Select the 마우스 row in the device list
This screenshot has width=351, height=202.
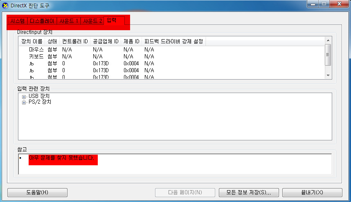click(36, 49)
